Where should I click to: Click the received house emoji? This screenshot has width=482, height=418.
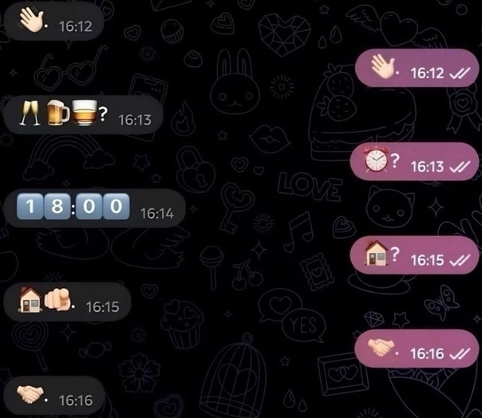coord(30,300)
